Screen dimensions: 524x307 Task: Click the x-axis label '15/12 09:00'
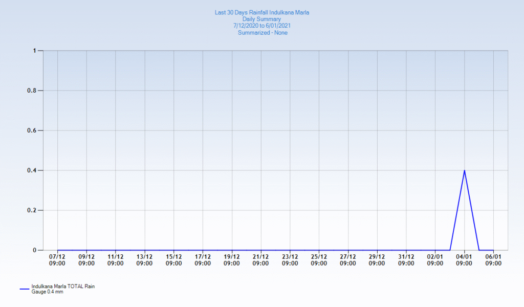174,260
